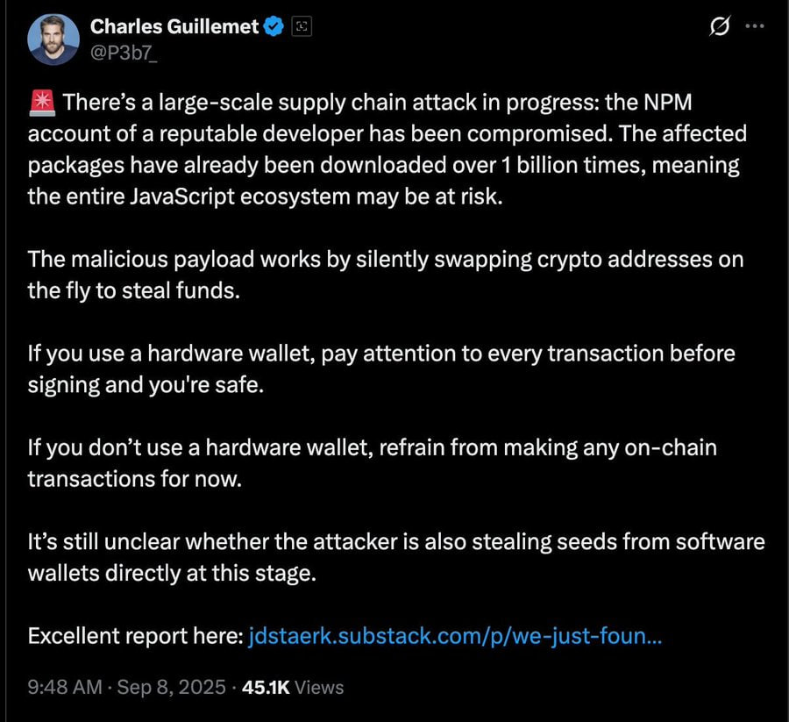Click the Sep 8, 2025 date
789x722 pixels.
pos(172,687)
